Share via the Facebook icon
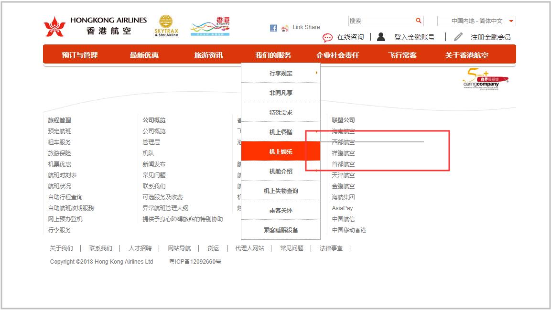 273,28
